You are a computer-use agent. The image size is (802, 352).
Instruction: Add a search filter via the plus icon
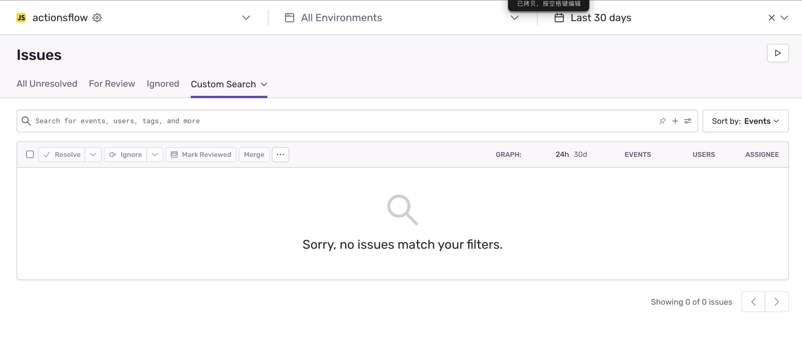click(675, 121)
